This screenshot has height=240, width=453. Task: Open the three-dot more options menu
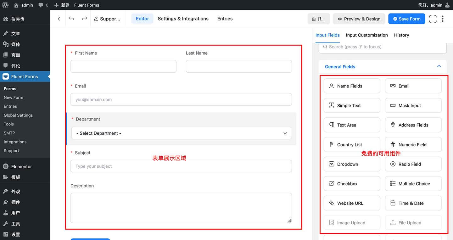tap(443, 19)
